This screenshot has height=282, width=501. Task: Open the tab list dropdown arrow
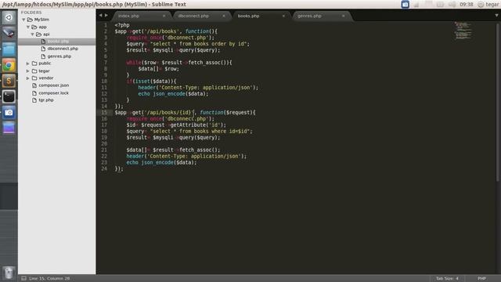pos(496,15)
